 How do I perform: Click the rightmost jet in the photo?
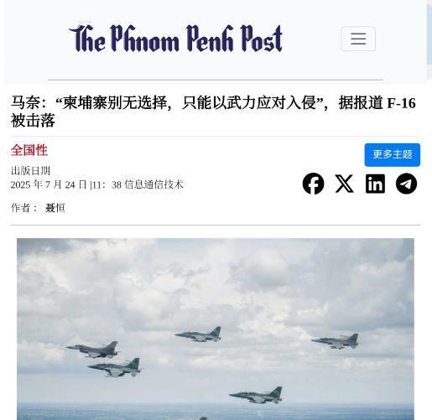pos(336,341)
